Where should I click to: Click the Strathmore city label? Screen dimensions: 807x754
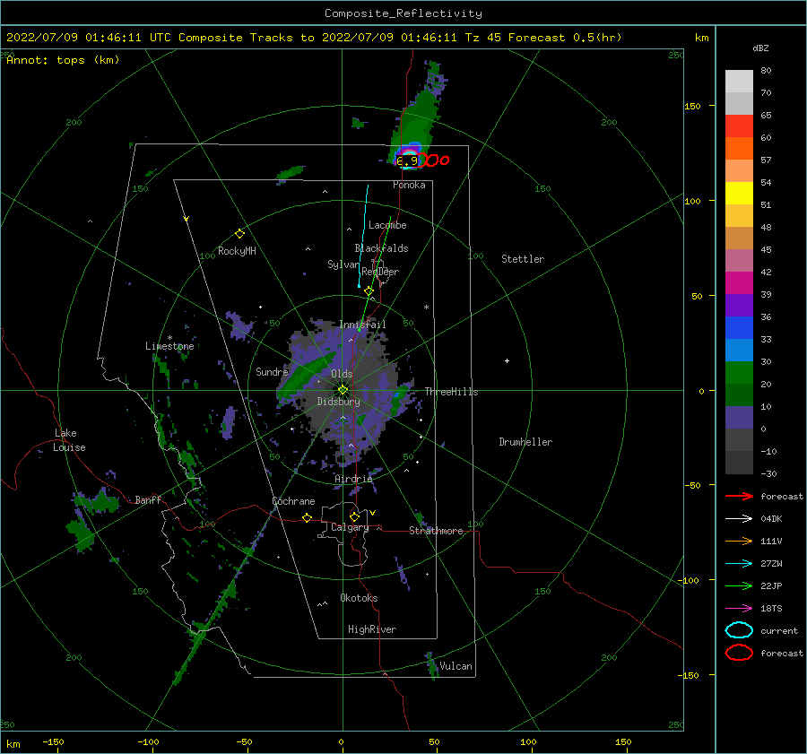[x=436, y=531]
